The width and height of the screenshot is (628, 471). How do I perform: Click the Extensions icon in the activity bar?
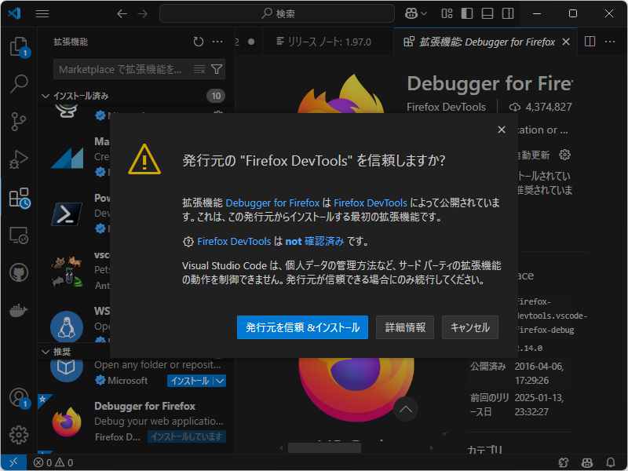pos(17,198)
